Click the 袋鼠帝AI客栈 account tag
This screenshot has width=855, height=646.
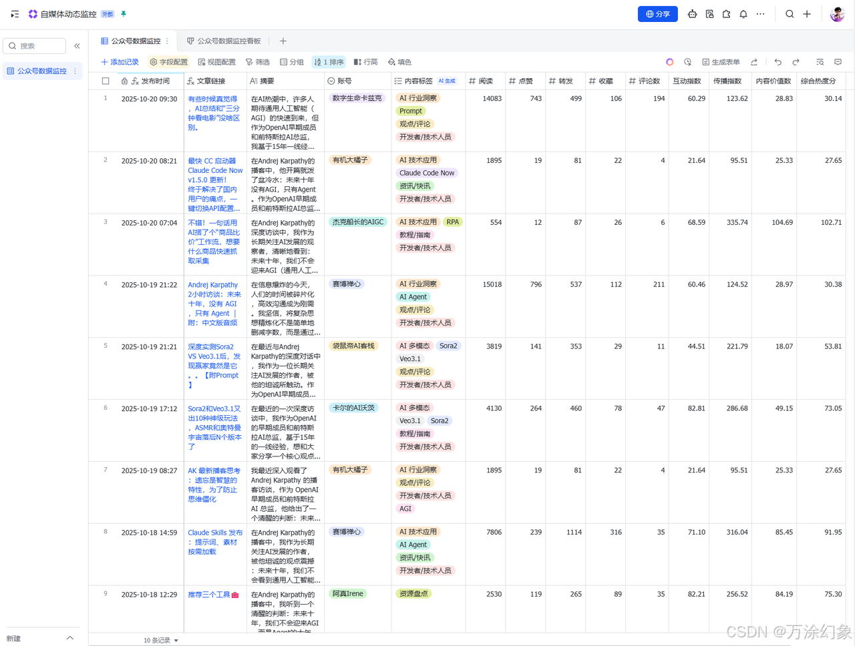[x=353, y=346]
